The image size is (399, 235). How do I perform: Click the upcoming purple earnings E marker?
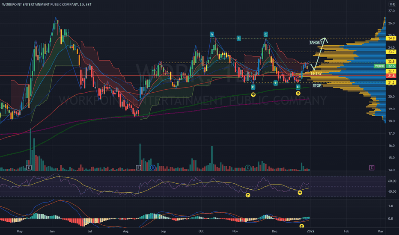click(372, 167)
